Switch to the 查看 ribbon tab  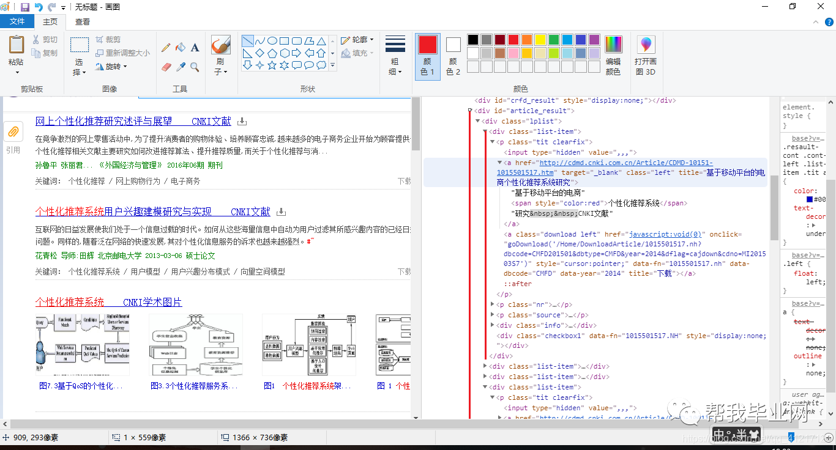tap(83, 21)
